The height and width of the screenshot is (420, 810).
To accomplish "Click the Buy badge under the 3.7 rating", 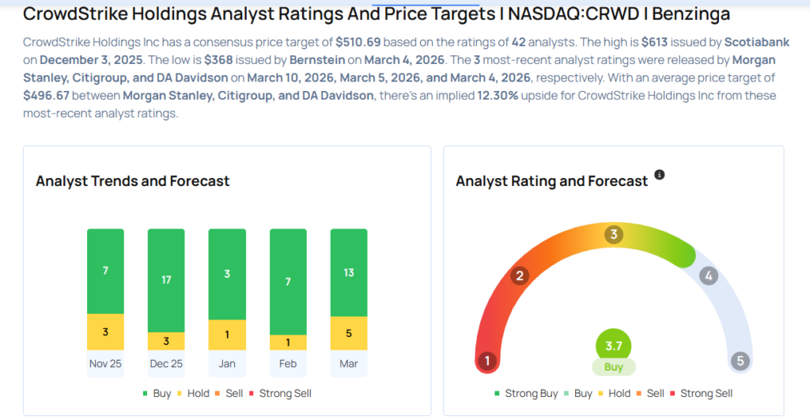I will pos(614,367).
